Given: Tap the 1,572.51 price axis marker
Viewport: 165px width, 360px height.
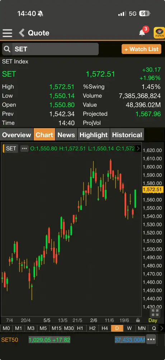Looking at the screenshot, I should point(153,190).
